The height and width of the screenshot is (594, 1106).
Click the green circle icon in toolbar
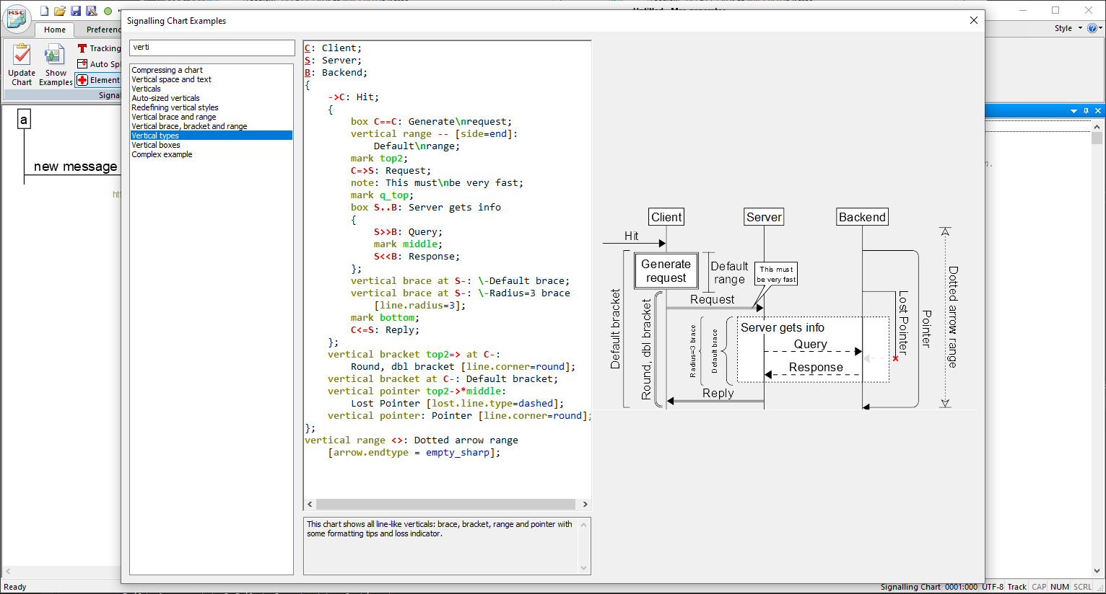pos(108,11)
